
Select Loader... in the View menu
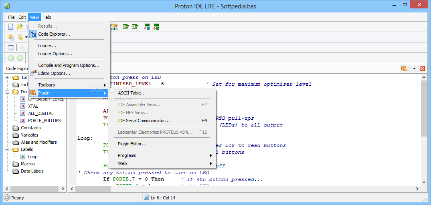(x=69, y=46)
